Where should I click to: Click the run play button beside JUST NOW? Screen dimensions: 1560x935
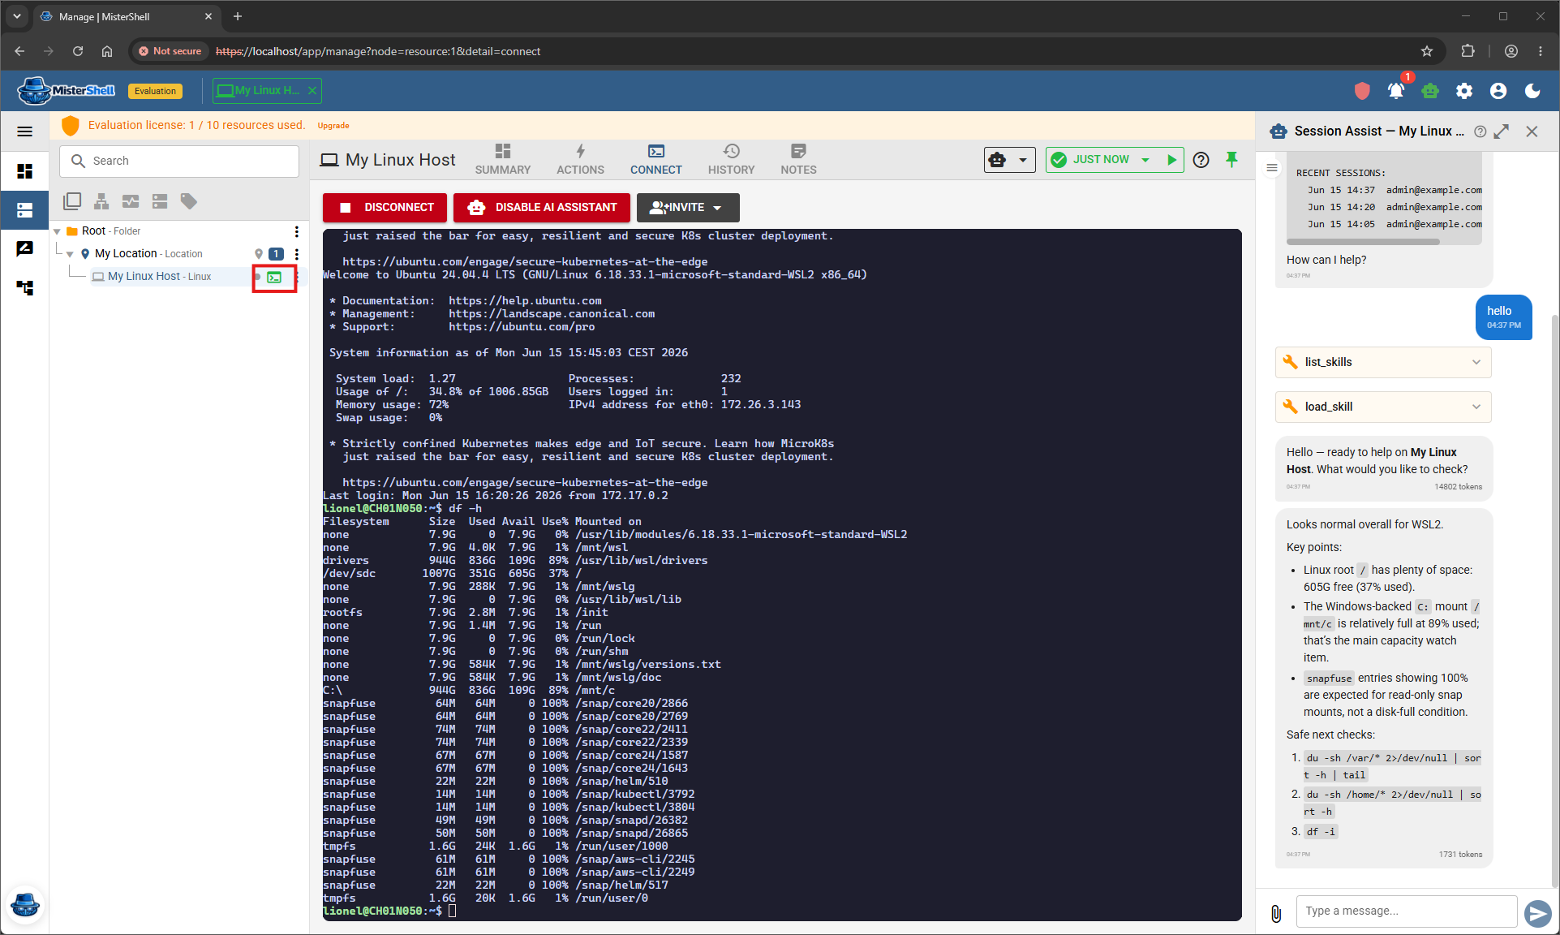[1171, 160]
